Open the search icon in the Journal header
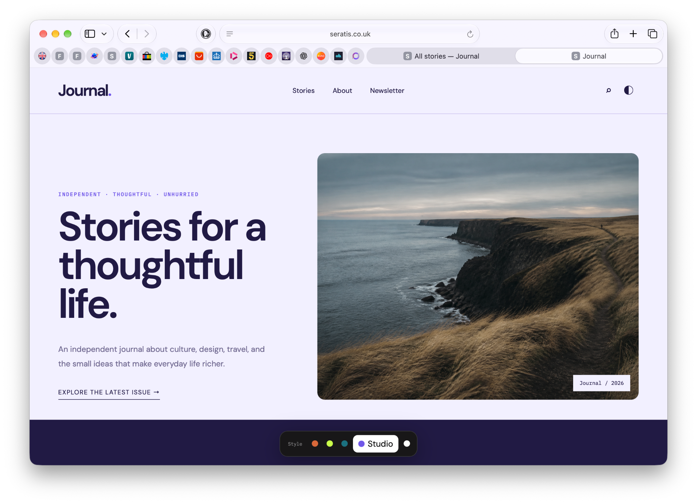The height and width of the screenshot is (504, 697). pos(608,91)
